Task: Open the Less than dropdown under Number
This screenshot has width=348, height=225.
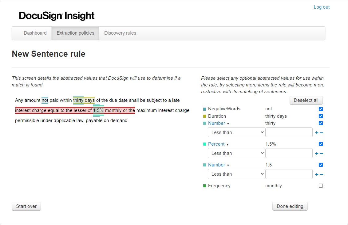Action: pos(236,132)
